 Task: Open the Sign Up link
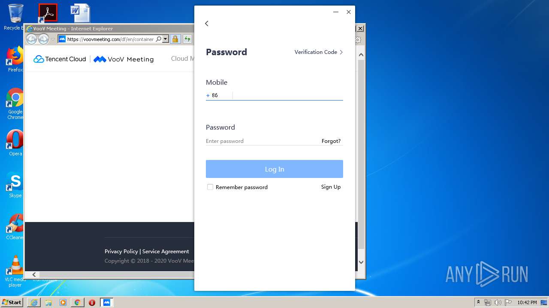pyautogui.click(x=331, y=187)
